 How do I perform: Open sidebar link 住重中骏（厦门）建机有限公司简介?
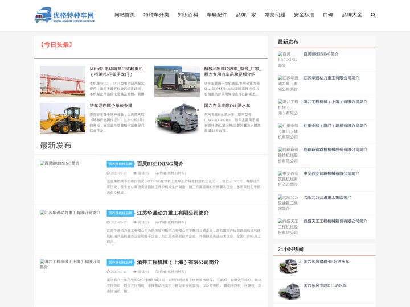pos(335,126)
